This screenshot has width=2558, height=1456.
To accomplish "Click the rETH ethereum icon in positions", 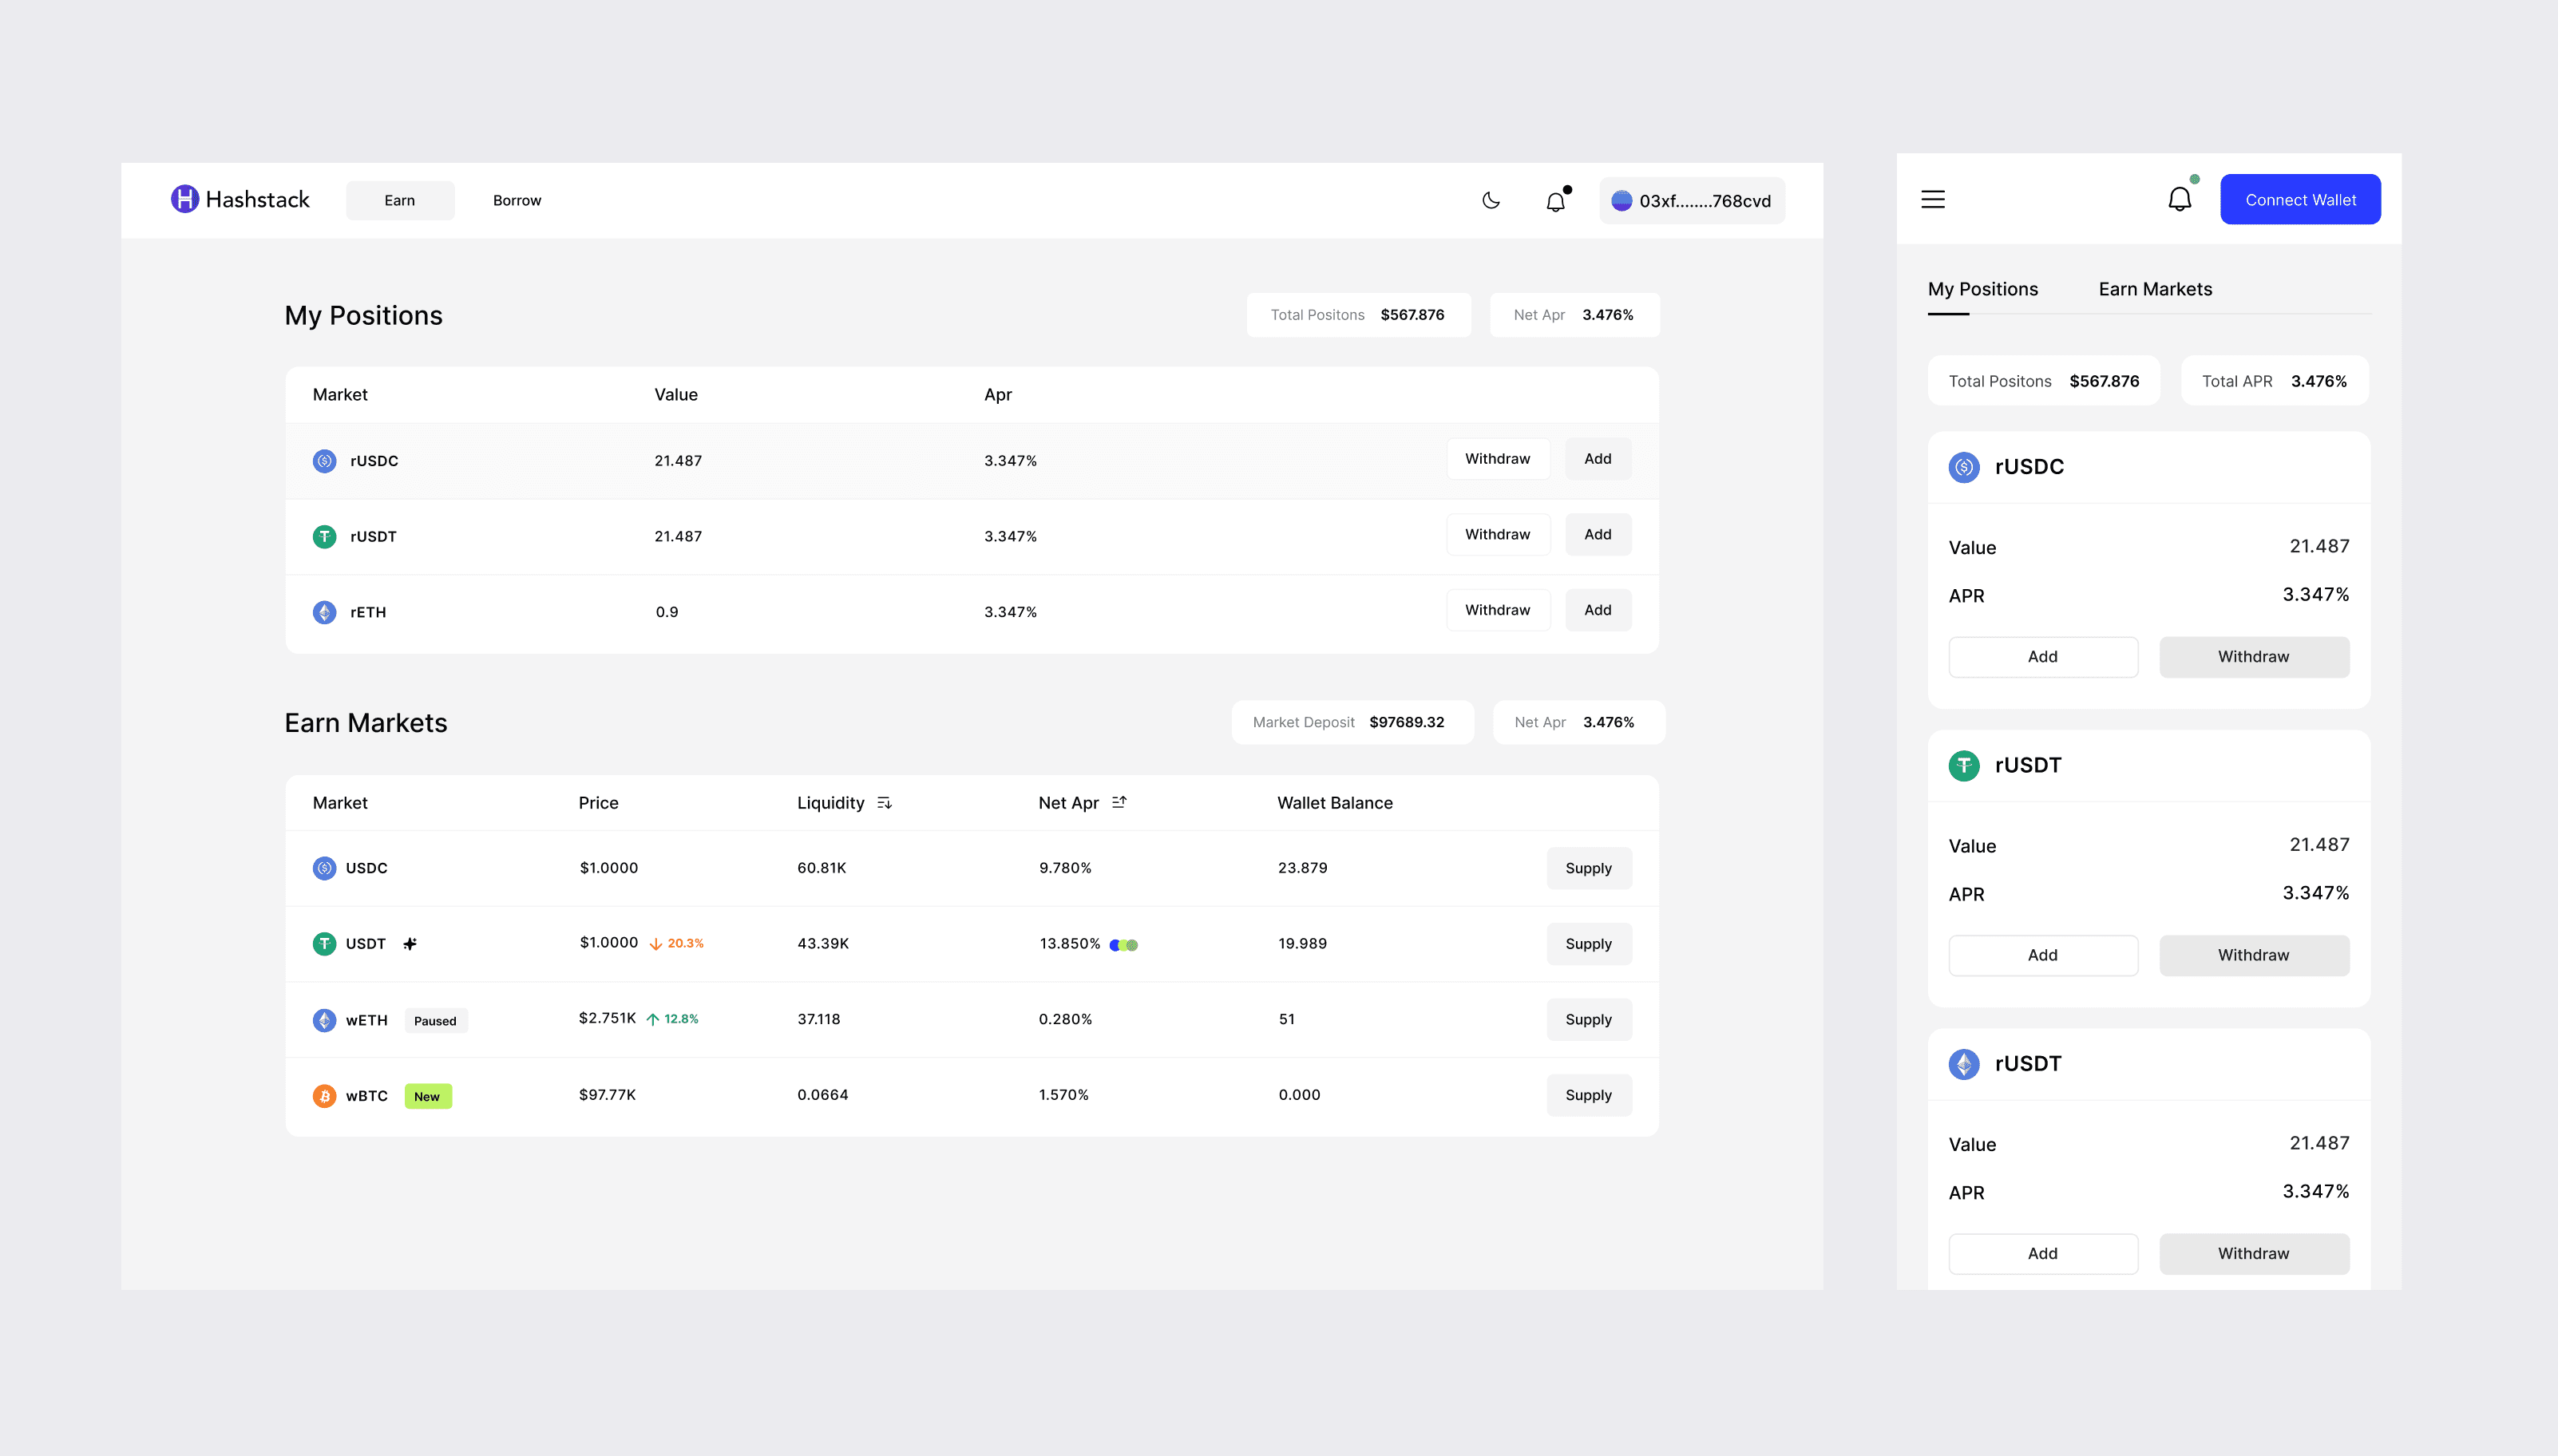I will 324,612.
